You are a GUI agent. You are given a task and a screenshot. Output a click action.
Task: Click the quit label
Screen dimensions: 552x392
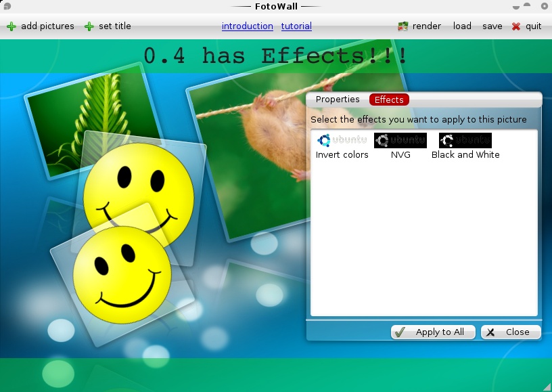click(533, 26)
